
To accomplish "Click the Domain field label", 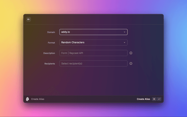I will pos(51,32).
